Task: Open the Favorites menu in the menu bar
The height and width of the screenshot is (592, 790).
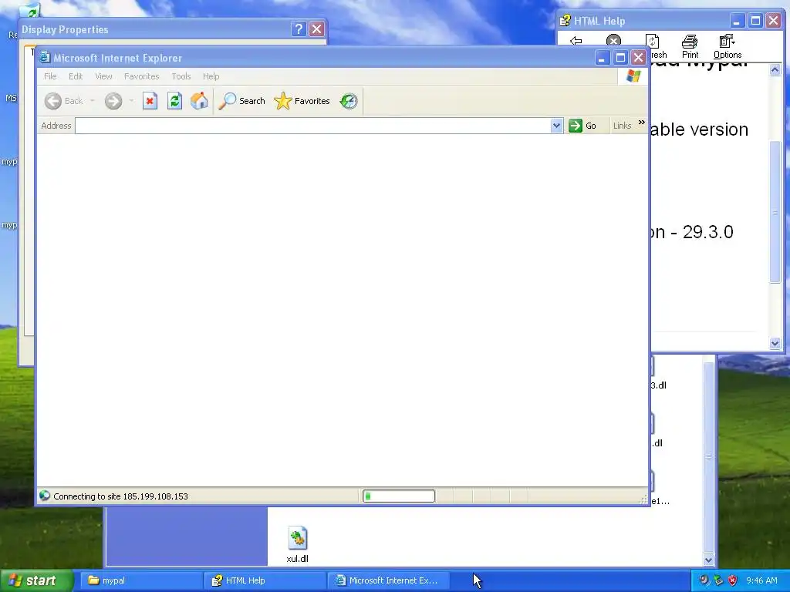Action: coord(142,76)
